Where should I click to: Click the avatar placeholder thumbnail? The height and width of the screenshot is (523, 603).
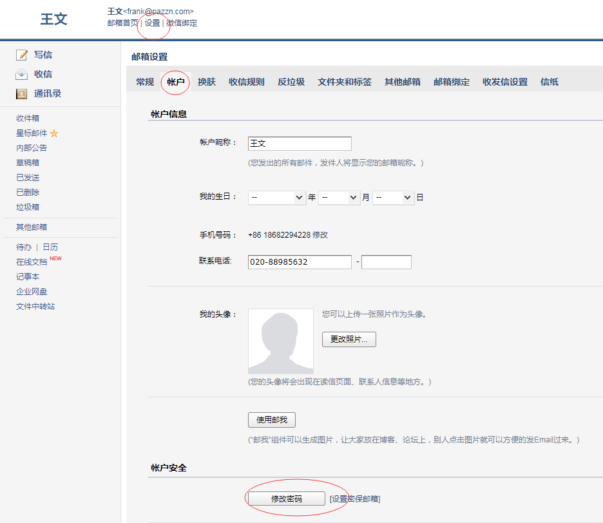281,341
